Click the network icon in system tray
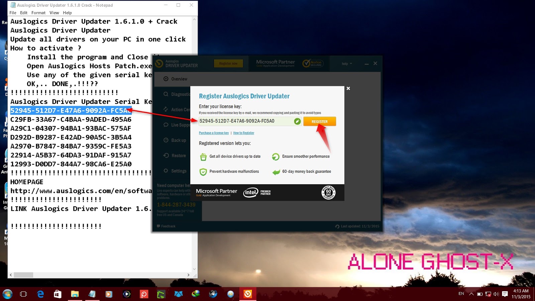The image size is (535, 301). (488, 294)
